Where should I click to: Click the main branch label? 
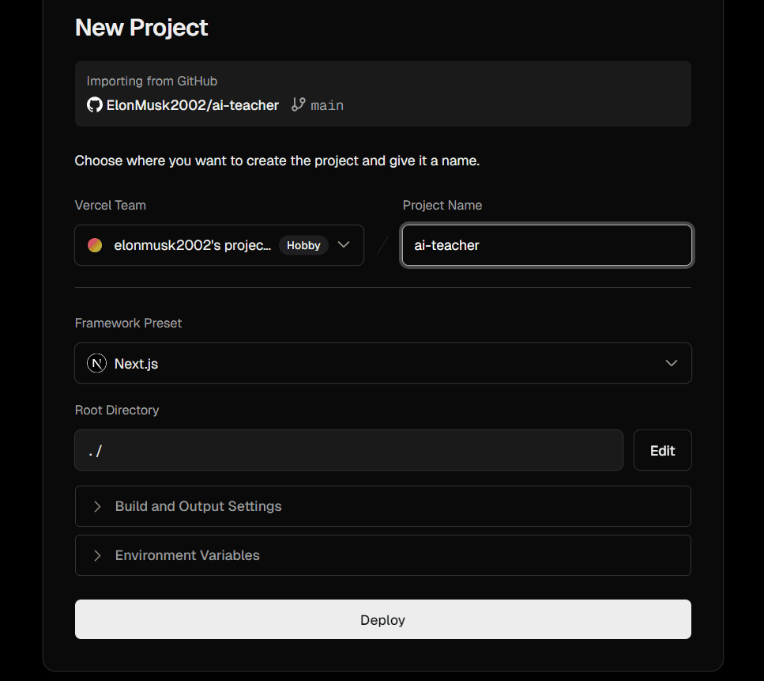327,105
